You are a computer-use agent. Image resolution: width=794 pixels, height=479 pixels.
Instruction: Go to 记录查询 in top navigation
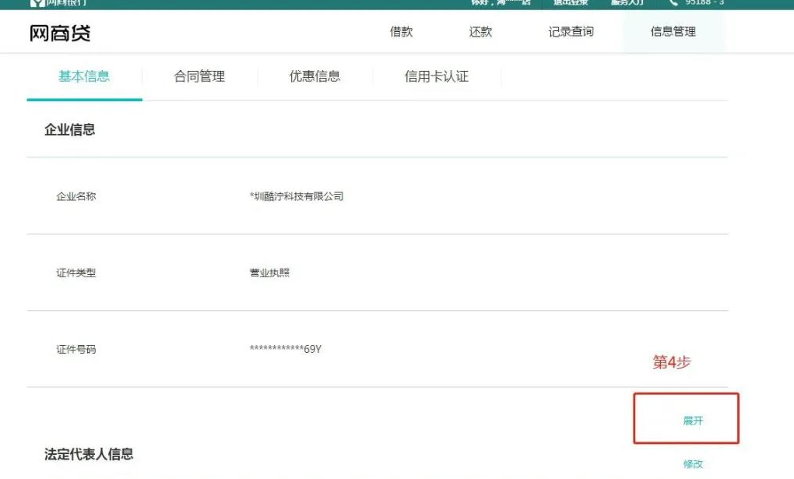(571, 31)
